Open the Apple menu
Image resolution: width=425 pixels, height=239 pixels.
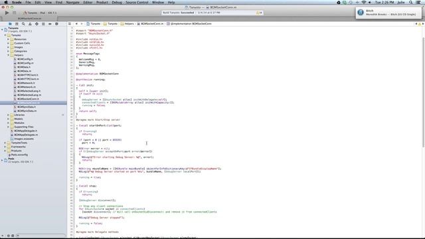tap(6, 2)
